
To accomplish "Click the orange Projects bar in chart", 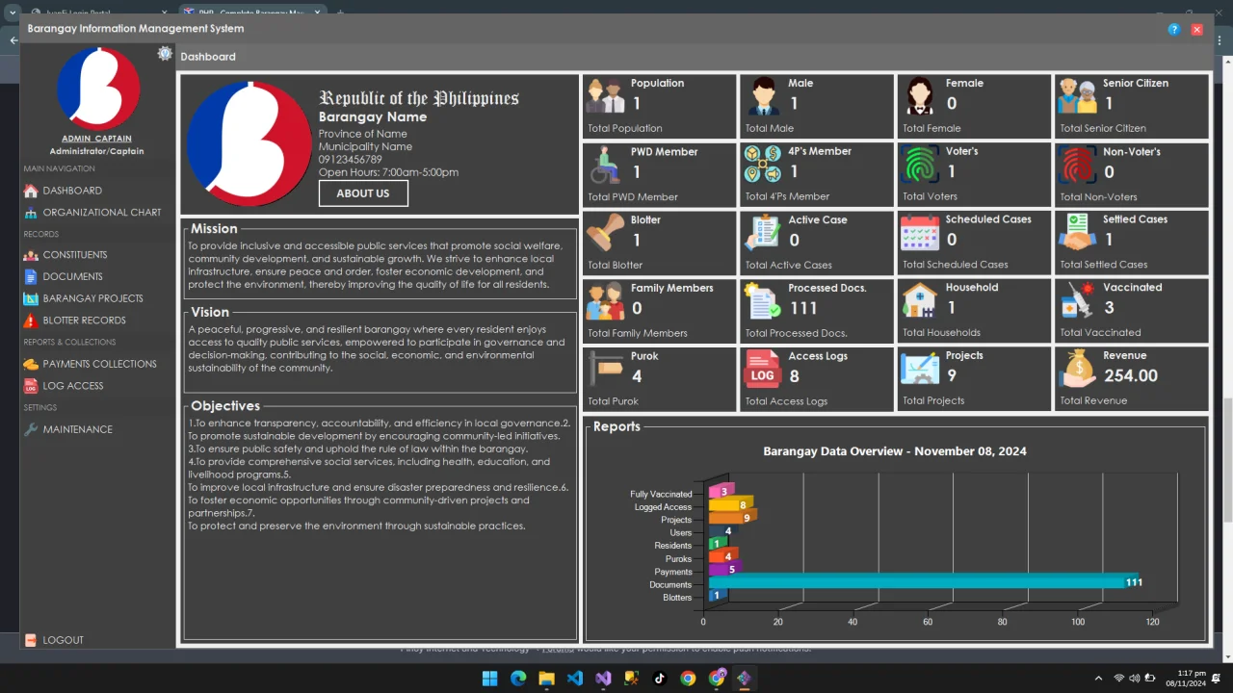I will (x=731, y=517).
